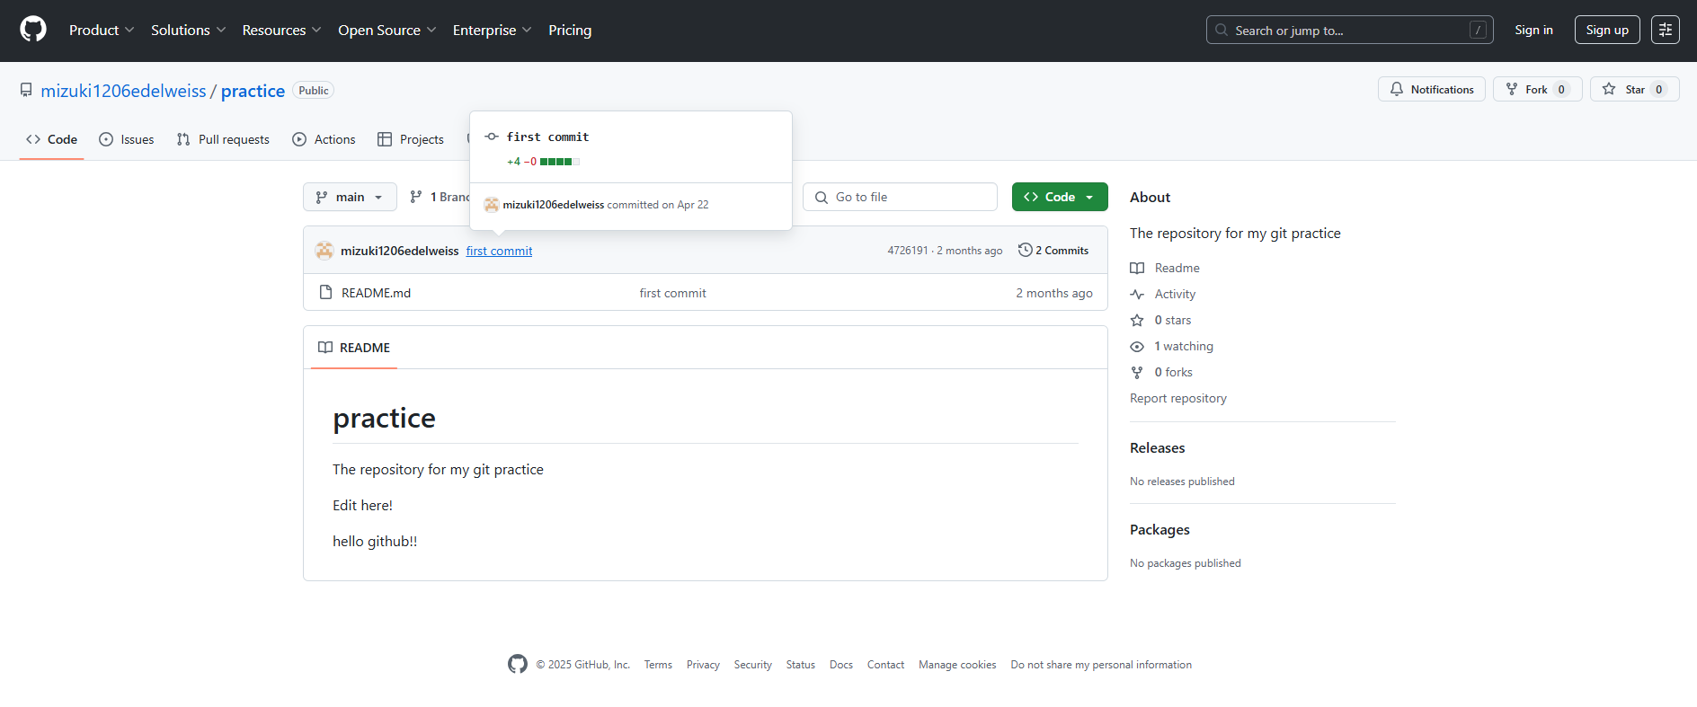1697x707 pixels.
Task: Open the Docs footer link
Action: pos(841,665)
